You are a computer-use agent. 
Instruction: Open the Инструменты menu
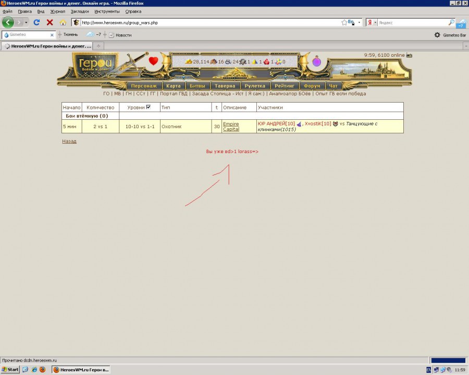[107, 11]
